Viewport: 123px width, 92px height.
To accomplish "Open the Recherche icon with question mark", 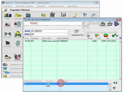I will 18,34.
